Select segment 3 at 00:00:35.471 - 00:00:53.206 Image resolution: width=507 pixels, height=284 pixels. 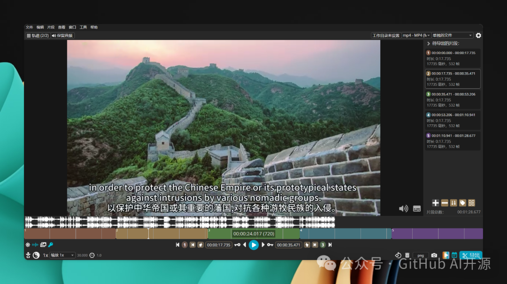click(x=453, y=100)
